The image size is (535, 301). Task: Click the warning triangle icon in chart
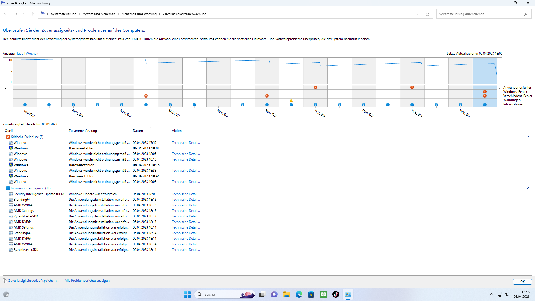coord(291,100)
